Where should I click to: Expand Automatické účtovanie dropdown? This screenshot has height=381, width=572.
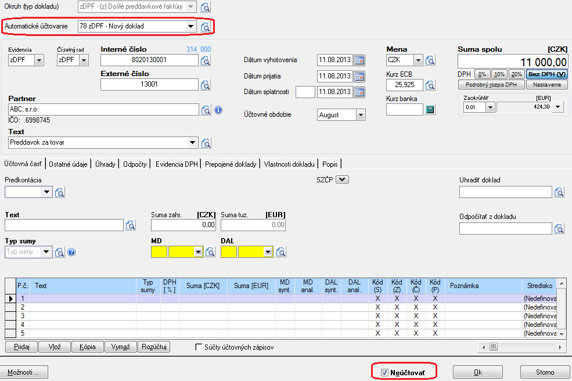coord(190,26)
